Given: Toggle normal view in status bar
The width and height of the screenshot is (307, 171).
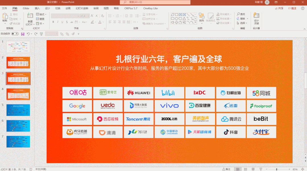Looking at the screenshot, I should click(238, 169).
